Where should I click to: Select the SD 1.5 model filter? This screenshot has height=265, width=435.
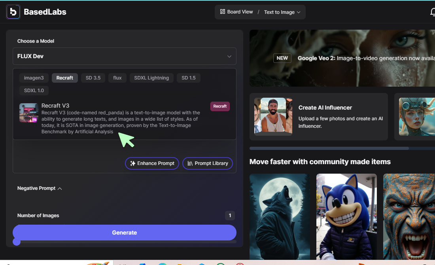click(x=188, y=78)
